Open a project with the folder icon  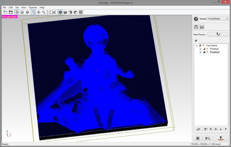point(5,12)
